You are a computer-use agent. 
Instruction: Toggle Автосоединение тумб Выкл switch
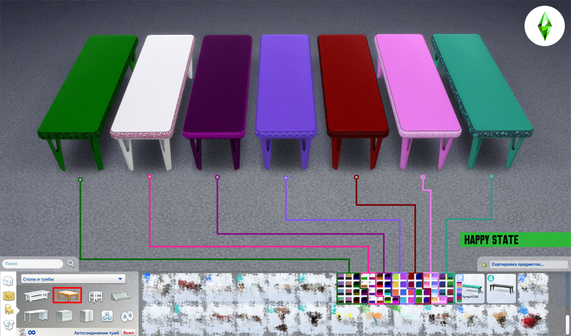(x=128, y=333)
